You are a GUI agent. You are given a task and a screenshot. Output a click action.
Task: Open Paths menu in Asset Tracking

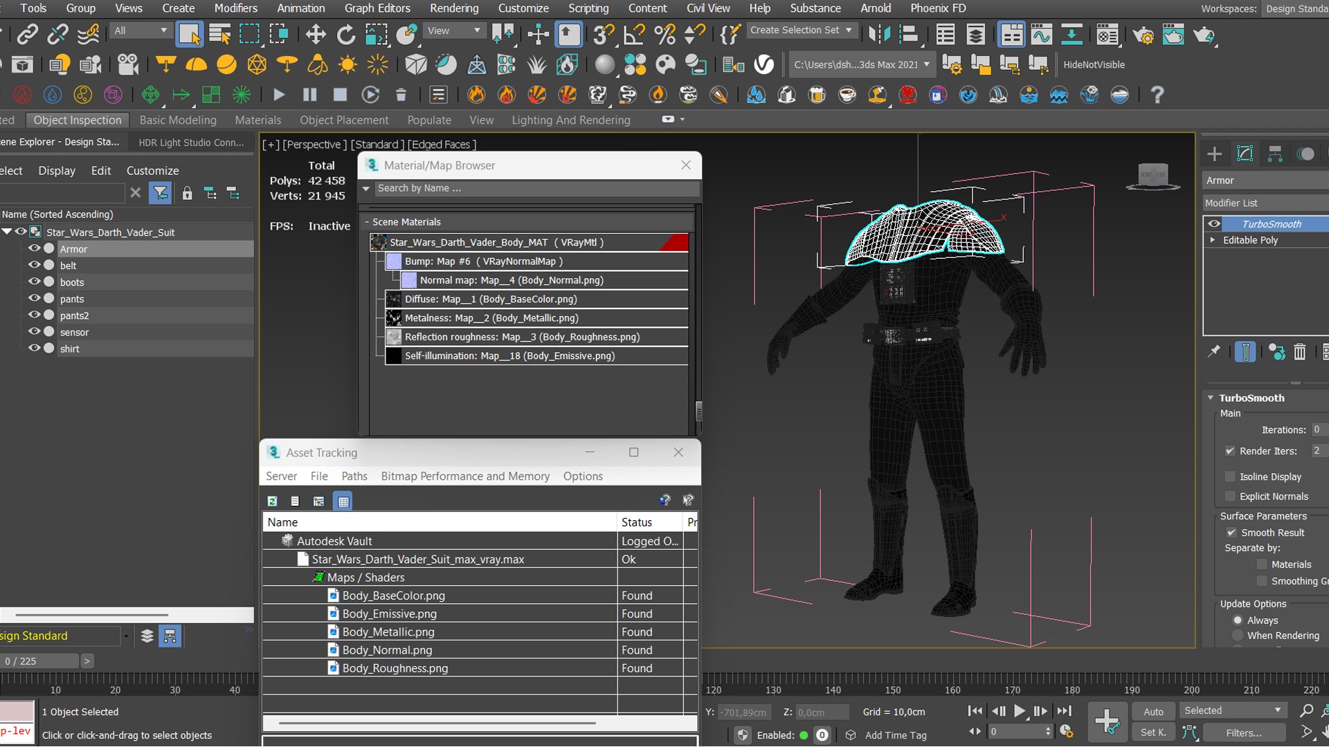[354, 476]
